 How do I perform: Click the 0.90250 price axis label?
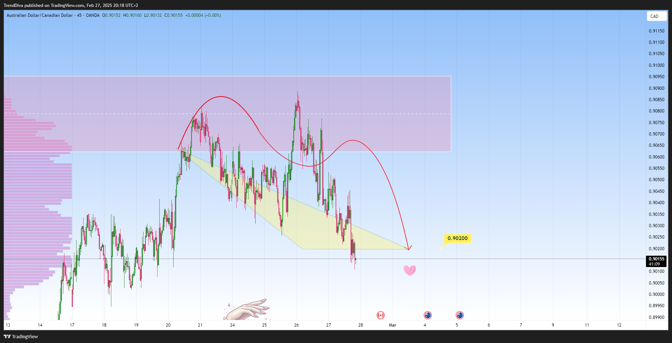656,237
